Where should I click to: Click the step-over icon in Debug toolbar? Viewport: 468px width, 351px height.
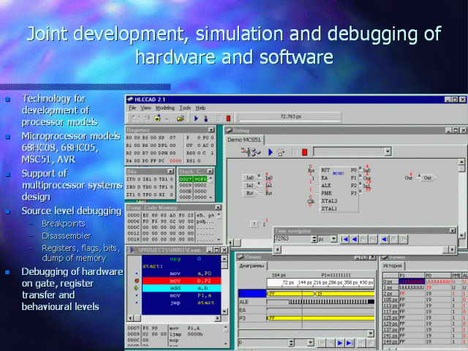[282, 152]
